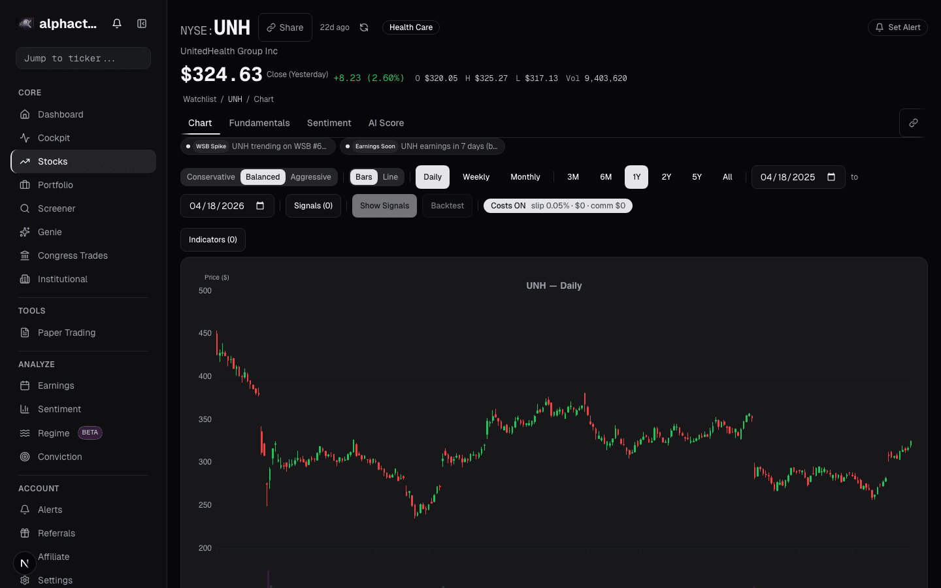Open the Signals (0) dropdown
The width and height of the screenshot is (941, 588).
[x=313, y=206]
